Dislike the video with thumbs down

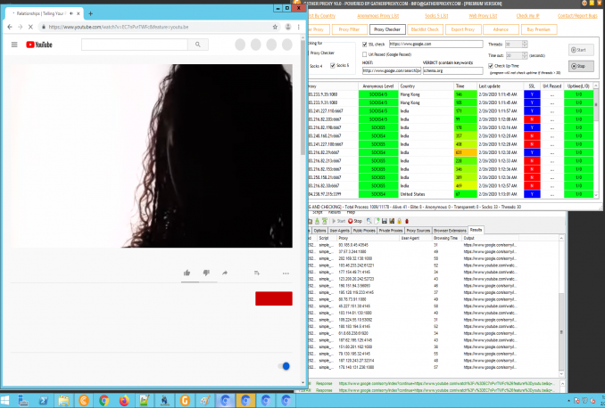207,272
